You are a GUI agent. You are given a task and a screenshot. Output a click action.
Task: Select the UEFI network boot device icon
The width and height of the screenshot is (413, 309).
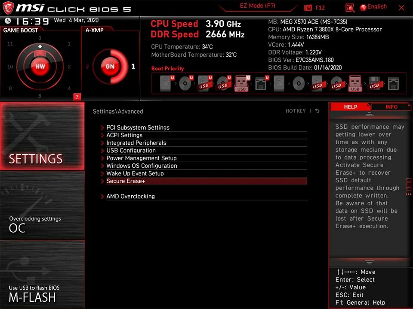coord(262,83)
